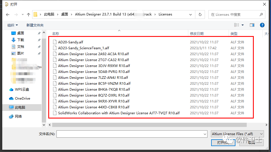Select license file 7LZZ-AN4J R10.alf
The image size is (271, 152).
click(x=93, y=78)
